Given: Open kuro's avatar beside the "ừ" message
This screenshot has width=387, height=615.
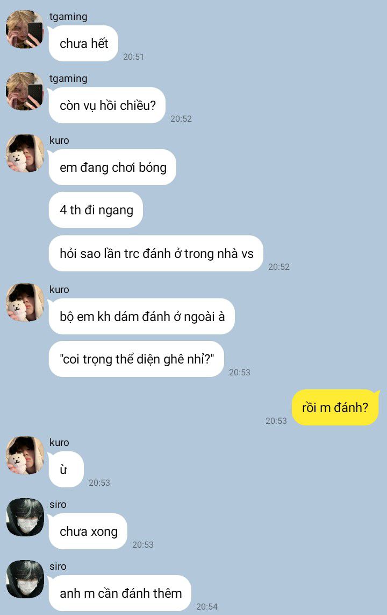Looking at the screenshot, I should coord(25,456).
